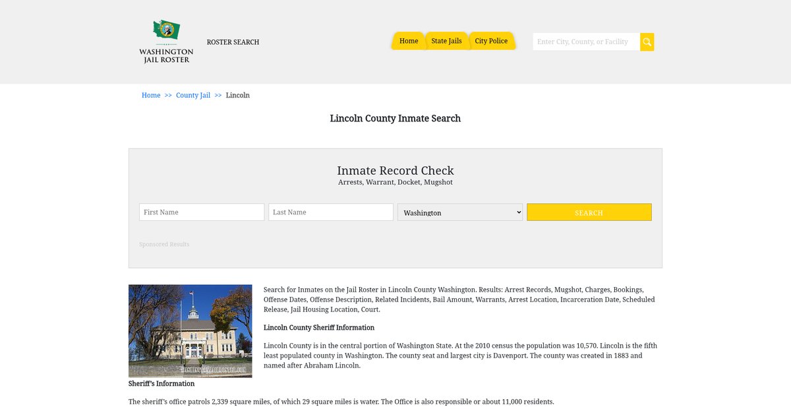Click the Sponsored Results label

pyautogui.click(x=164, y=244)
